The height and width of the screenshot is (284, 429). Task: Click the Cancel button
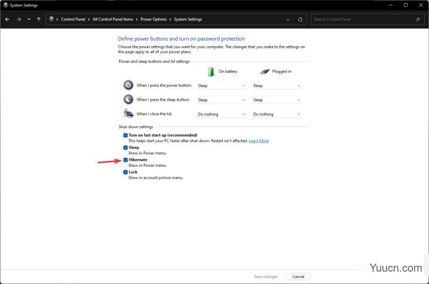(298, 276)
